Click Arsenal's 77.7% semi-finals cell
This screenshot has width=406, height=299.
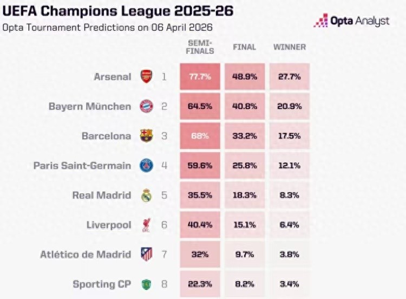(200, 77)
